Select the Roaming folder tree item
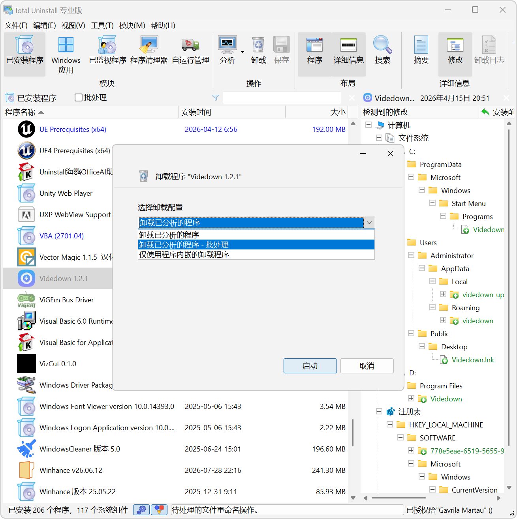This screenshot has height=519, width=517. pyautogui.click(x=466, y=307)
